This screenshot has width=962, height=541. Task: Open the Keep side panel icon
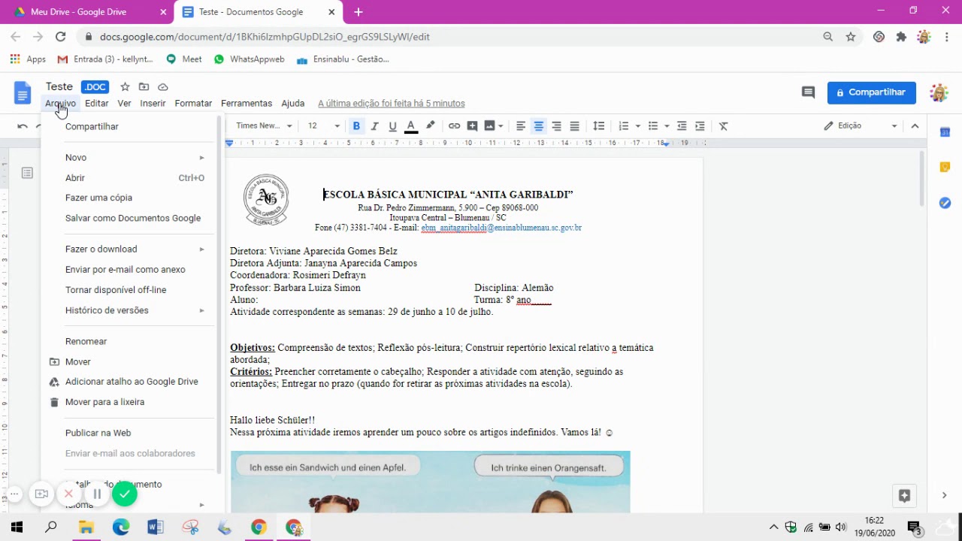point(945,168)
